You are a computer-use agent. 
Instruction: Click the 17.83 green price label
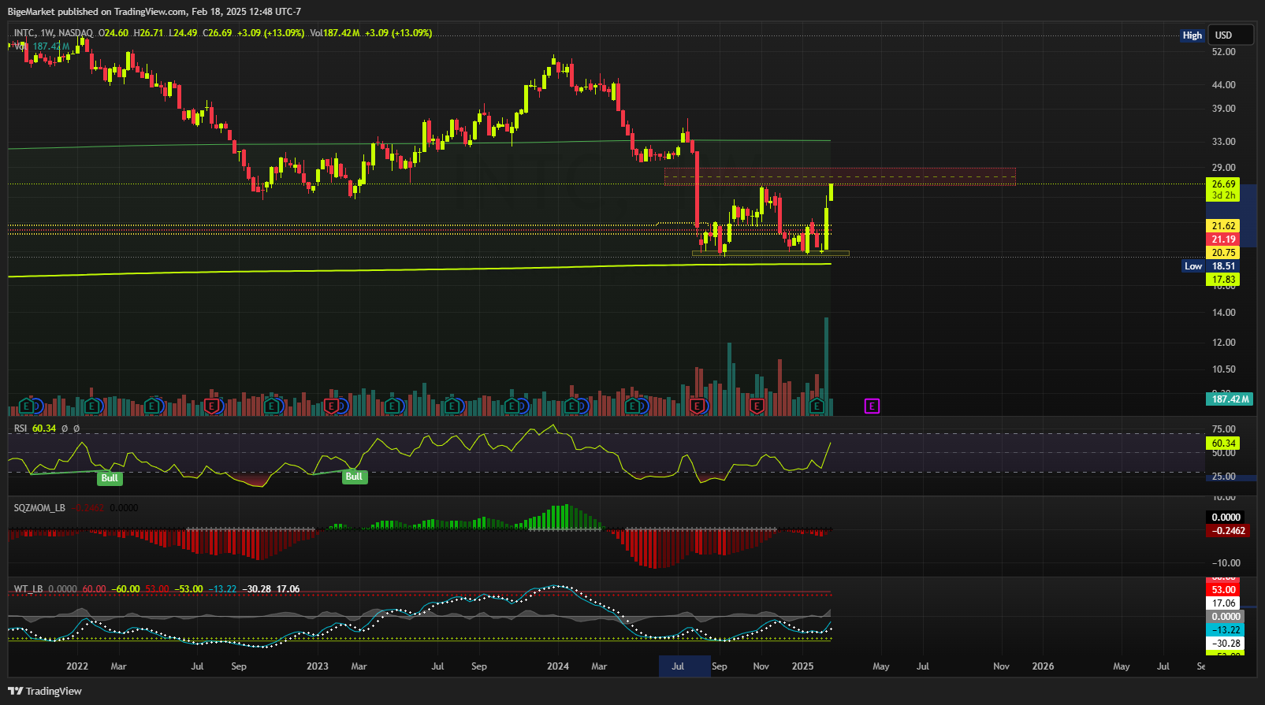pos(1223,280)
